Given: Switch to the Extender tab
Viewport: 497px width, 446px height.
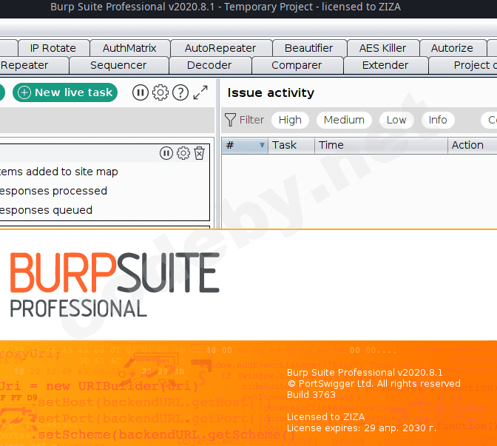Looking at the screenshot, I should click(x=385, y=65).
